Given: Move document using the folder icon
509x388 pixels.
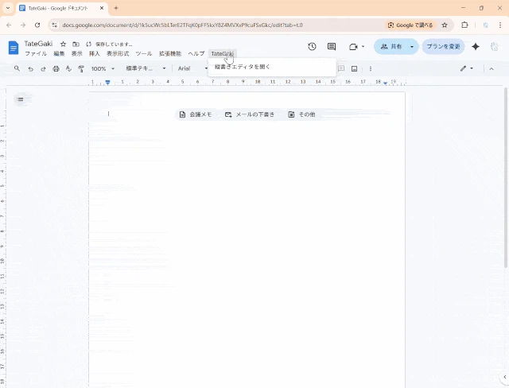Looking at the screenshot, I should pos(76,44).
